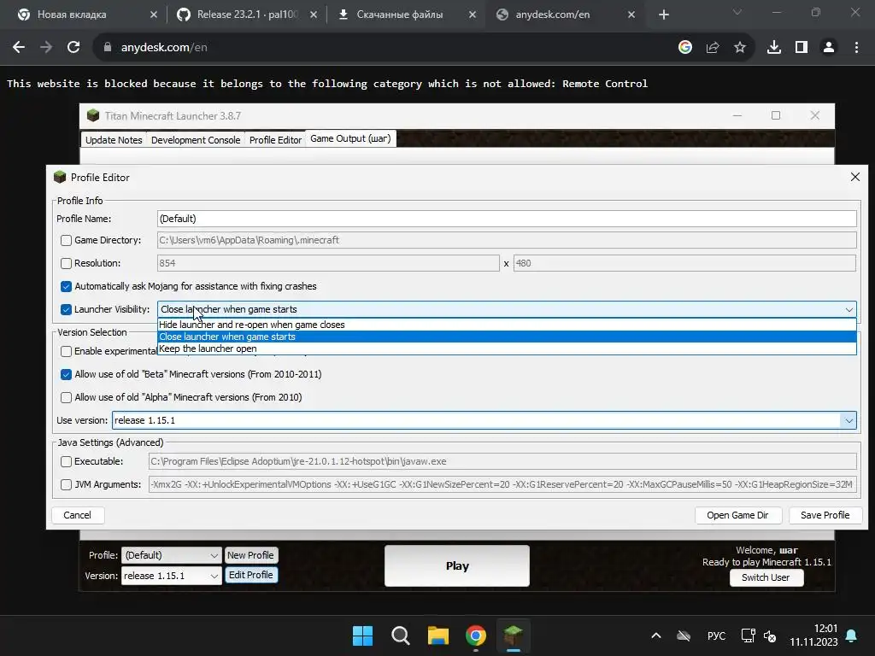
Task: Click Chrome forward navigation arrow
Action: (x=46, y=48)
